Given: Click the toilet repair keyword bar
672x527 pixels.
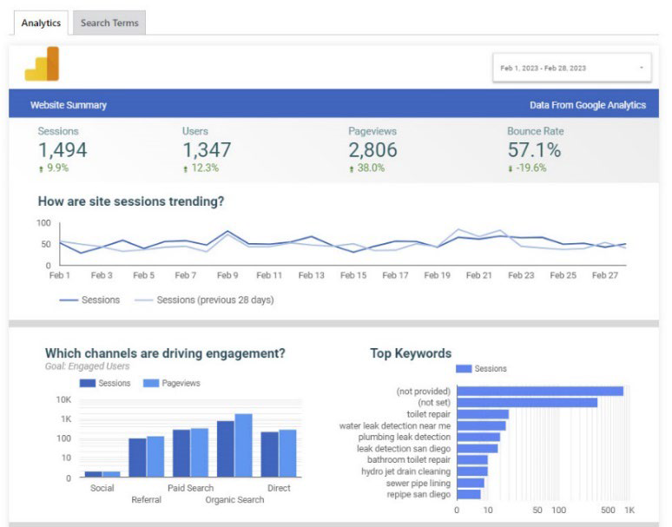Looking at the screenshot, I should point(483,414).
